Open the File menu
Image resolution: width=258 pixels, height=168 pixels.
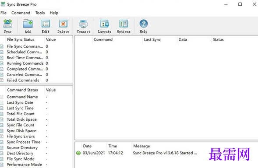coord(4,13)
